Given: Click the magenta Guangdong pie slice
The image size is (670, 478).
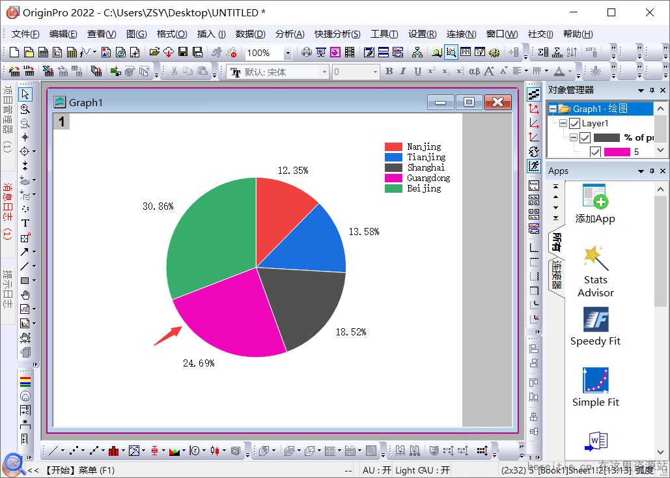Looking at the screenshot, I should point(233,316).
